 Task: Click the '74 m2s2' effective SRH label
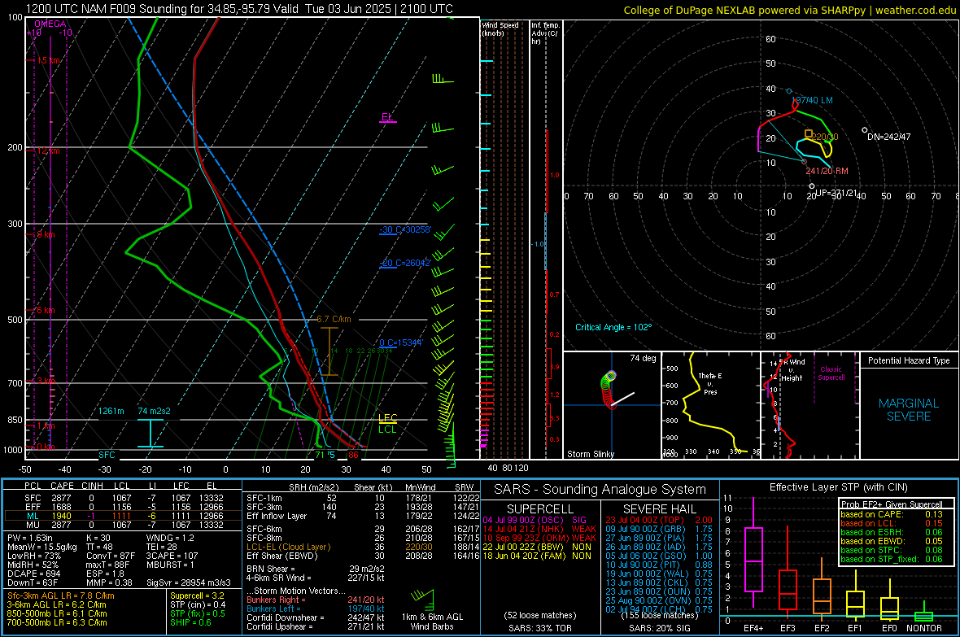click(155, 411)
